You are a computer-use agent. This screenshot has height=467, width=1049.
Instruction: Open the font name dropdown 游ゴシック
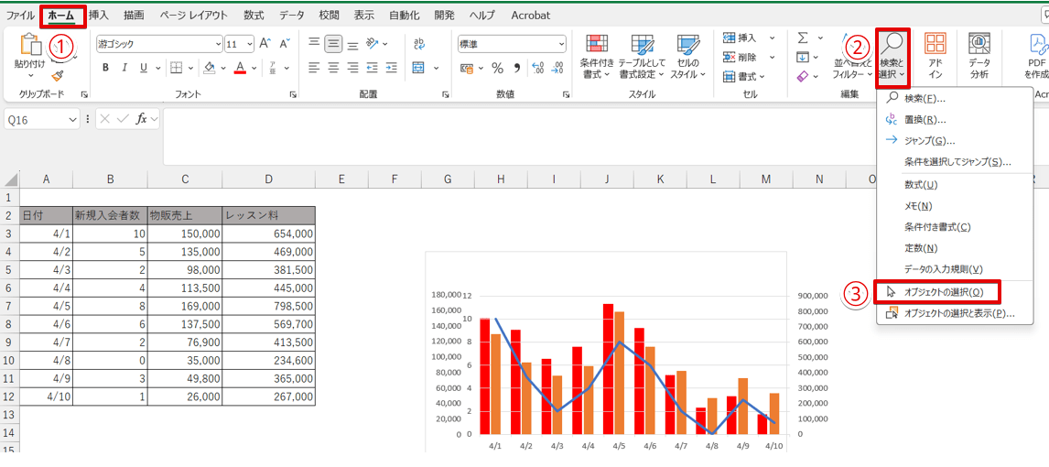click(217, 44)
